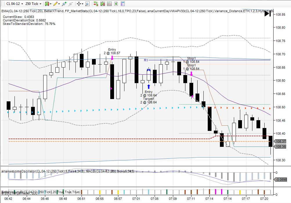Click the 'Entry 2 @ 108.57' label
Screen dimensions: 291x203
coord(112,51)
